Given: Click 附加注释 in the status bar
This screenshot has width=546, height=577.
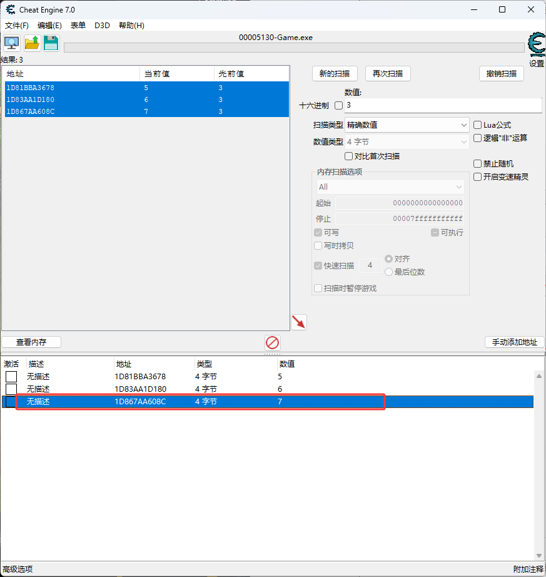Looking at the screenshot, I should [x=528, y=569].
